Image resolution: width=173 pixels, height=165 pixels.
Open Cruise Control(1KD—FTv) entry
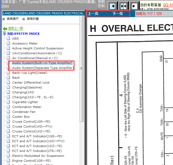[32, 126]
